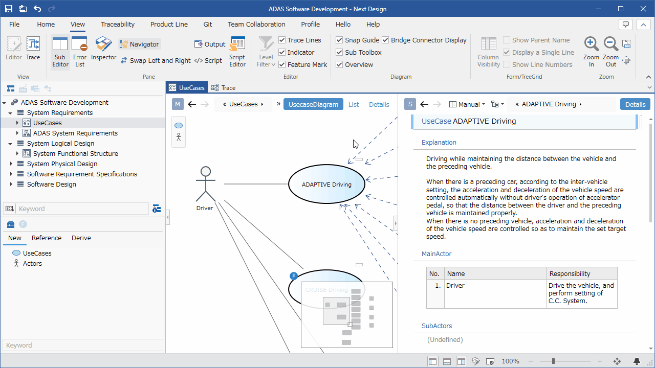The image size is (655, 368).
Task: Open the File menu
Action: pyautogui.click(x=14, y=24)
